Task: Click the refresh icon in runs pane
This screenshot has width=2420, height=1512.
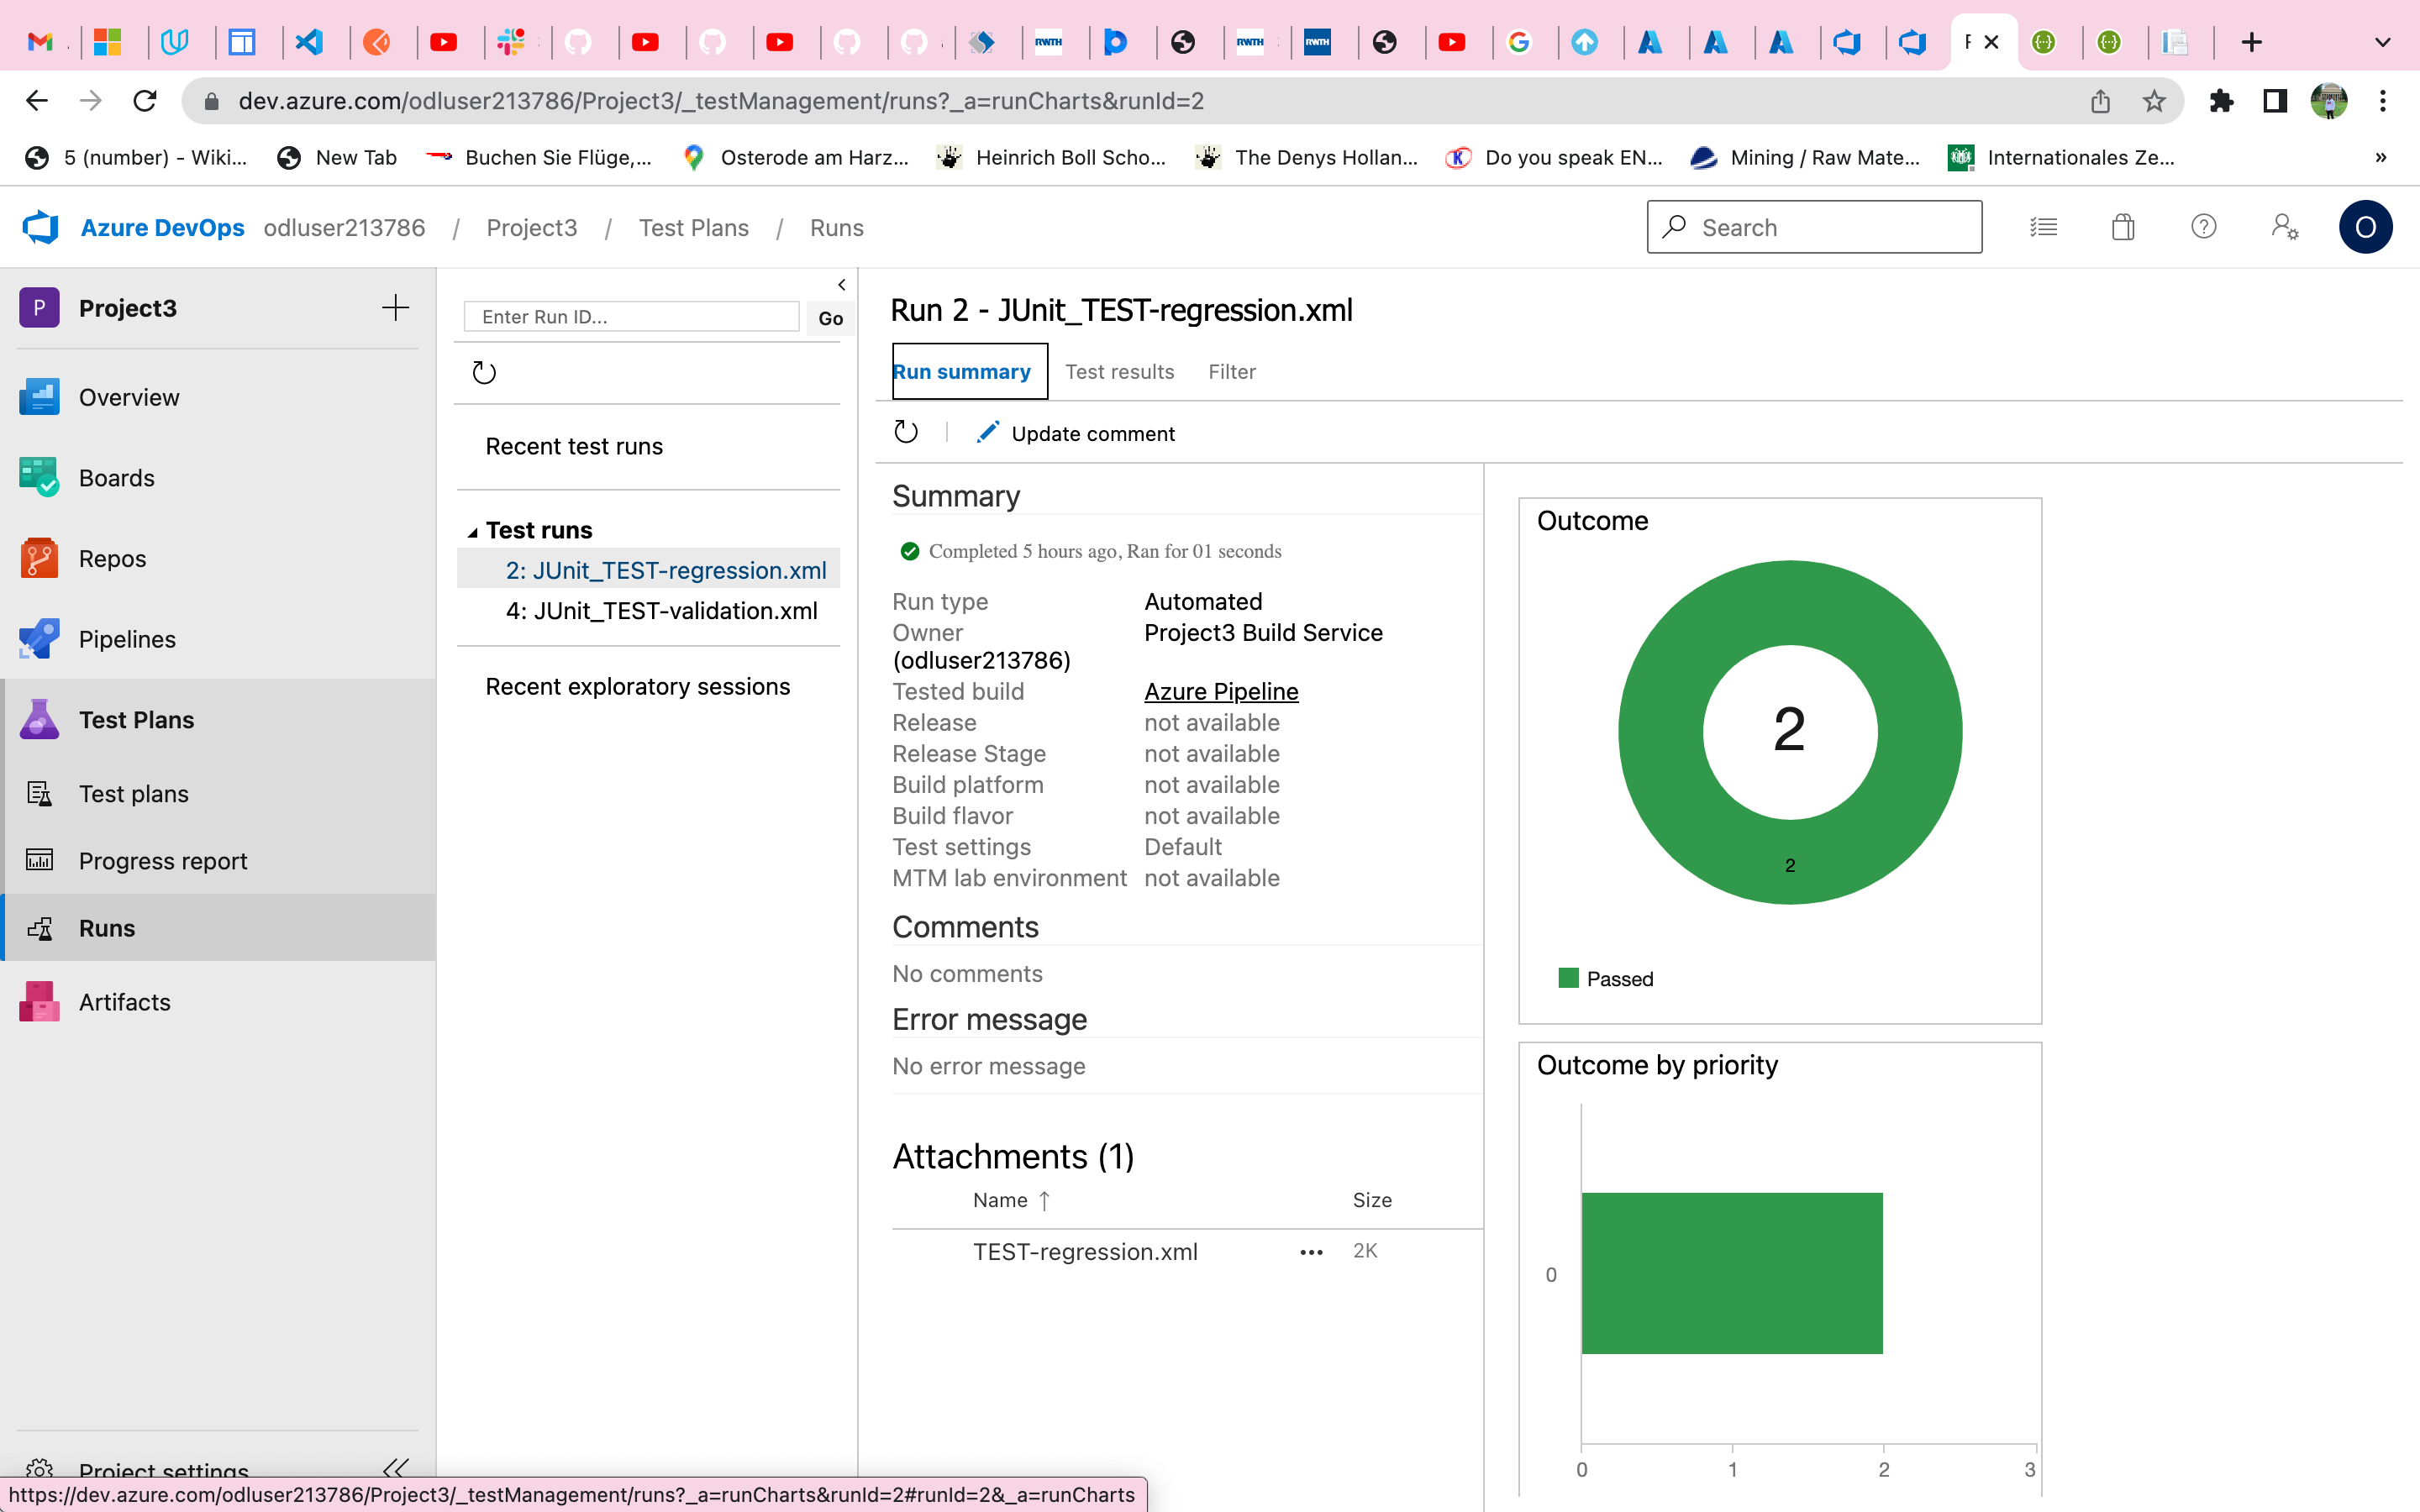Action: point(484,373)
